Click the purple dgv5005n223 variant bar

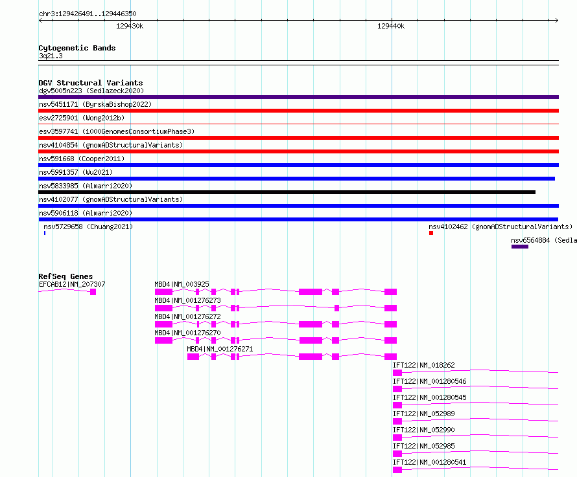(298, 97)
